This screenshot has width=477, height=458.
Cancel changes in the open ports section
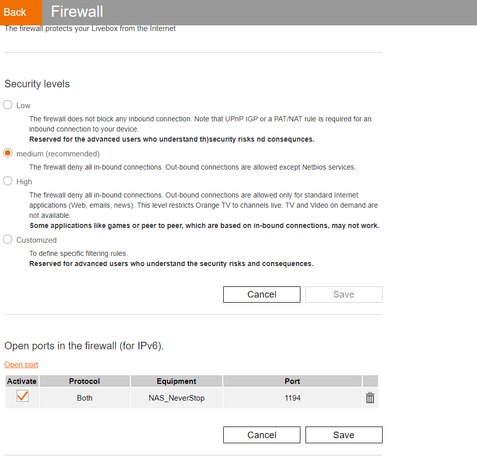point(262,435)
